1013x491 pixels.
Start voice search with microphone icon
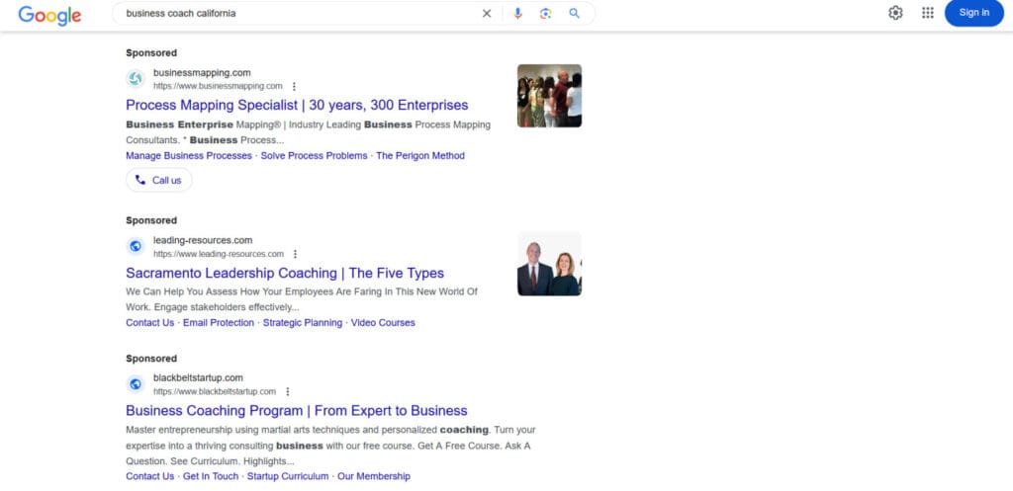(517, 14)
